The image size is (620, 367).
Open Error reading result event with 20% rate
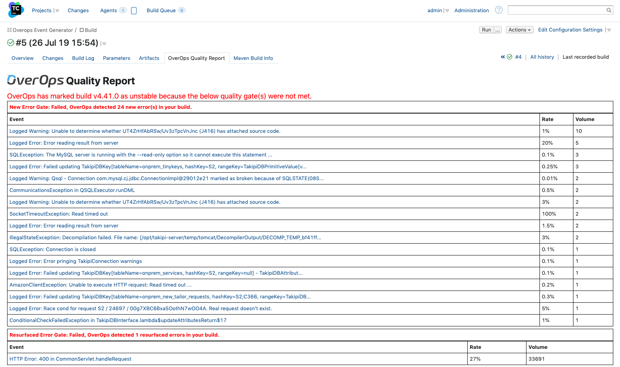[64, 143]
